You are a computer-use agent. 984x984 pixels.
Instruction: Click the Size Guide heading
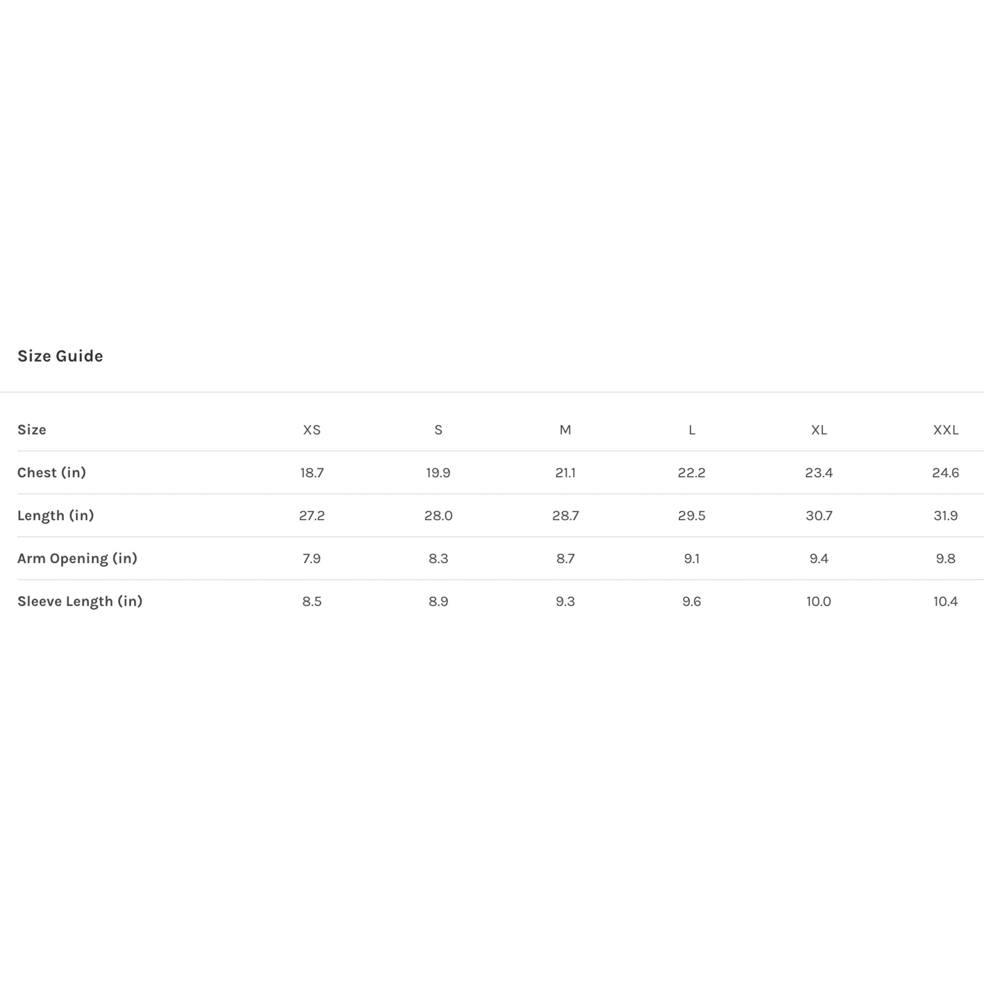click(x=60, y=356)
